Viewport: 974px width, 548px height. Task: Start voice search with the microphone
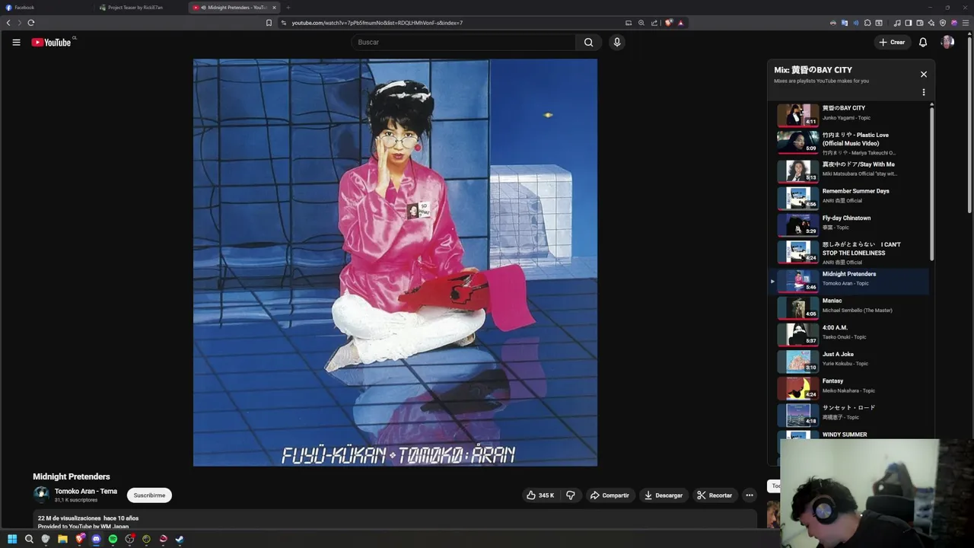coord(617,43)
